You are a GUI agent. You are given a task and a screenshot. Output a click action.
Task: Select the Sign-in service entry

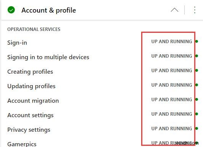point(17,43)
